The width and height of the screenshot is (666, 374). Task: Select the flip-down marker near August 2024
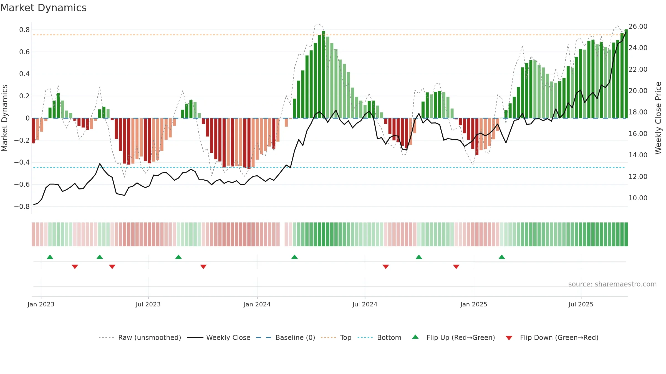coord(386,267)
